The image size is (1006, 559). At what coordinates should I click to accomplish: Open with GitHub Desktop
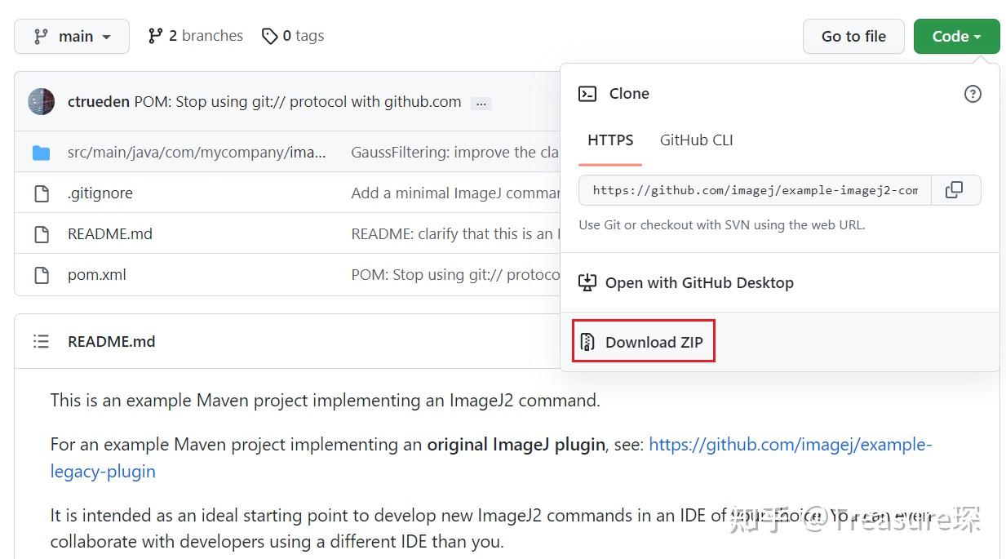click(698, 283)
